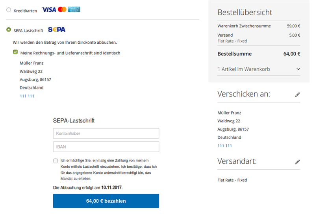Focus the Kontoinhaber input field

[x=106, y=133]
